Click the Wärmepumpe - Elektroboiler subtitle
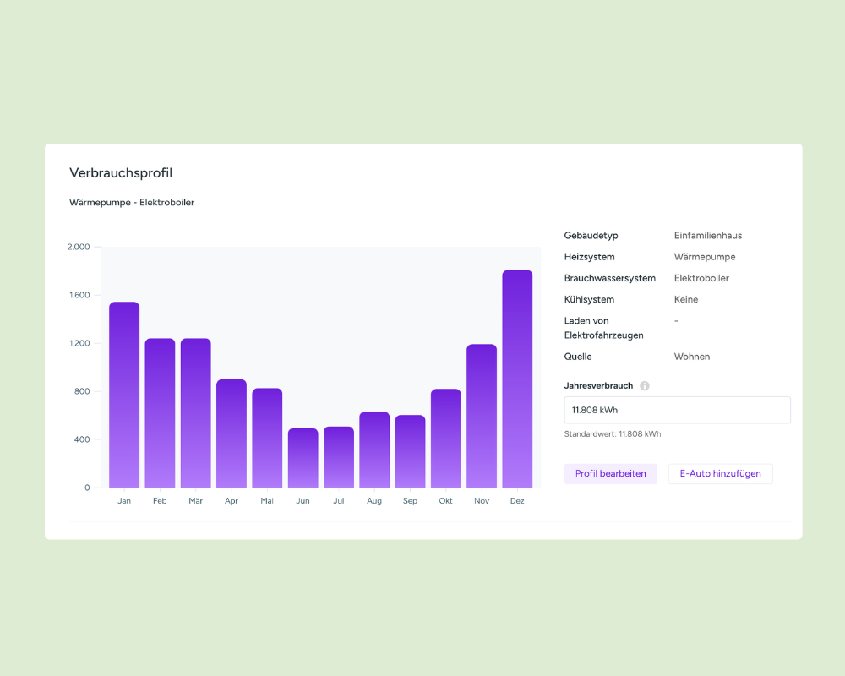 point(132,203)
